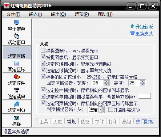Switch to the 工具 tab
The image size is (161, 137).
pyautogui.click(x=44, y=121)
